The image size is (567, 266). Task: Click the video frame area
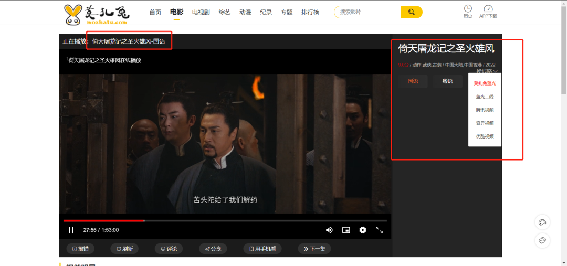pos(225,143)
